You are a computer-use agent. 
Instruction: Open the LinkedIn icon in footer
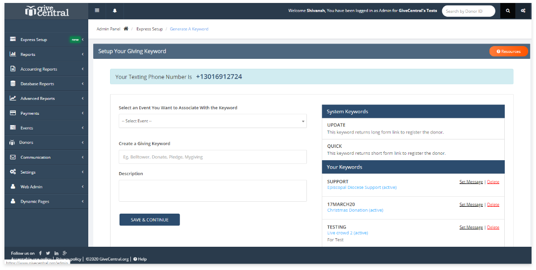click(57, 253)
